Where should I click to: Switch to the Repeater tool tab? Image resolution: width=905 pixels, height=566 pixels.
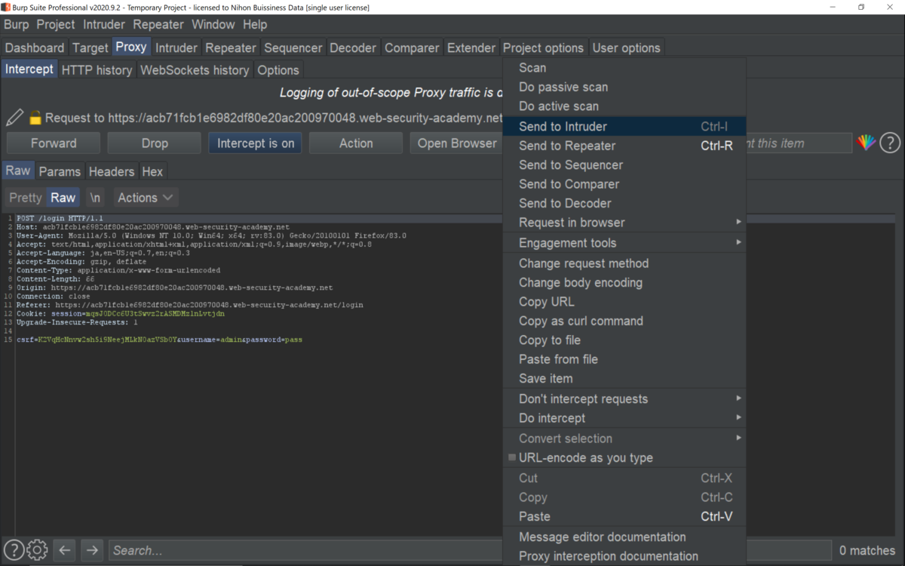pos(231,48)
